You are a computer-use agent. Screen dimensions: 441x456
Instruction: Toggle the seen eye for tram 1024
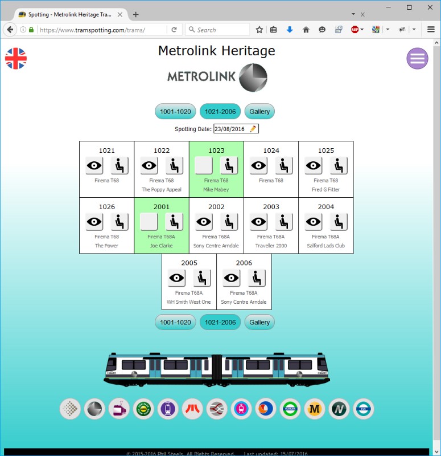click(x=259, y=165)
